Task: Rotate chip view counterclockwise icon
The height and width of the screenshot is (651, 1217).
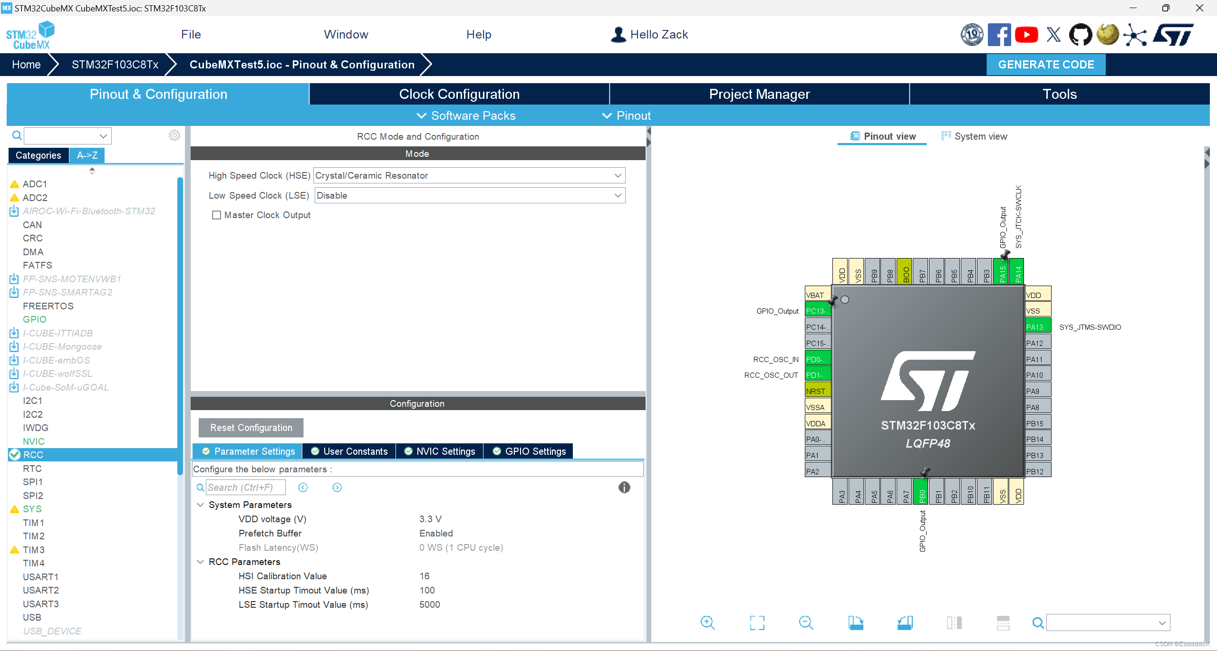Action: click(x=905, y=622)
